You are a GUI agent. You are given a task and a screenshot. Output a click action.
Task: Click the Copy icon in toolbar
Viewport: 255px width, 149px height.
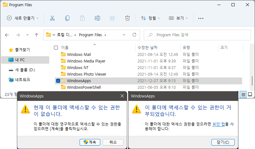click(67, 18)
